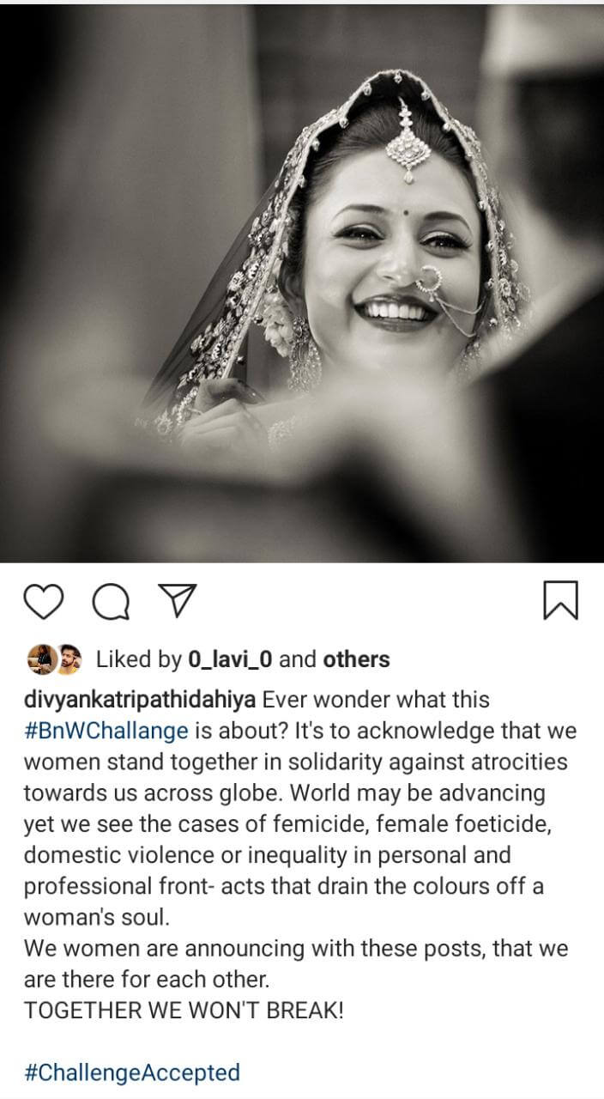
Task: Open the #BnWChallange hashtag
Action: coord(106,731)
